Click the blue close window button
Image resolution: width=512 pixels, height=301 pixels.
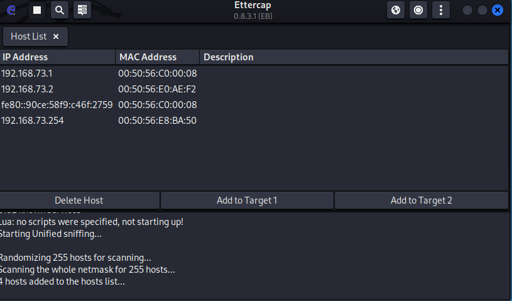tap(498, 11)
